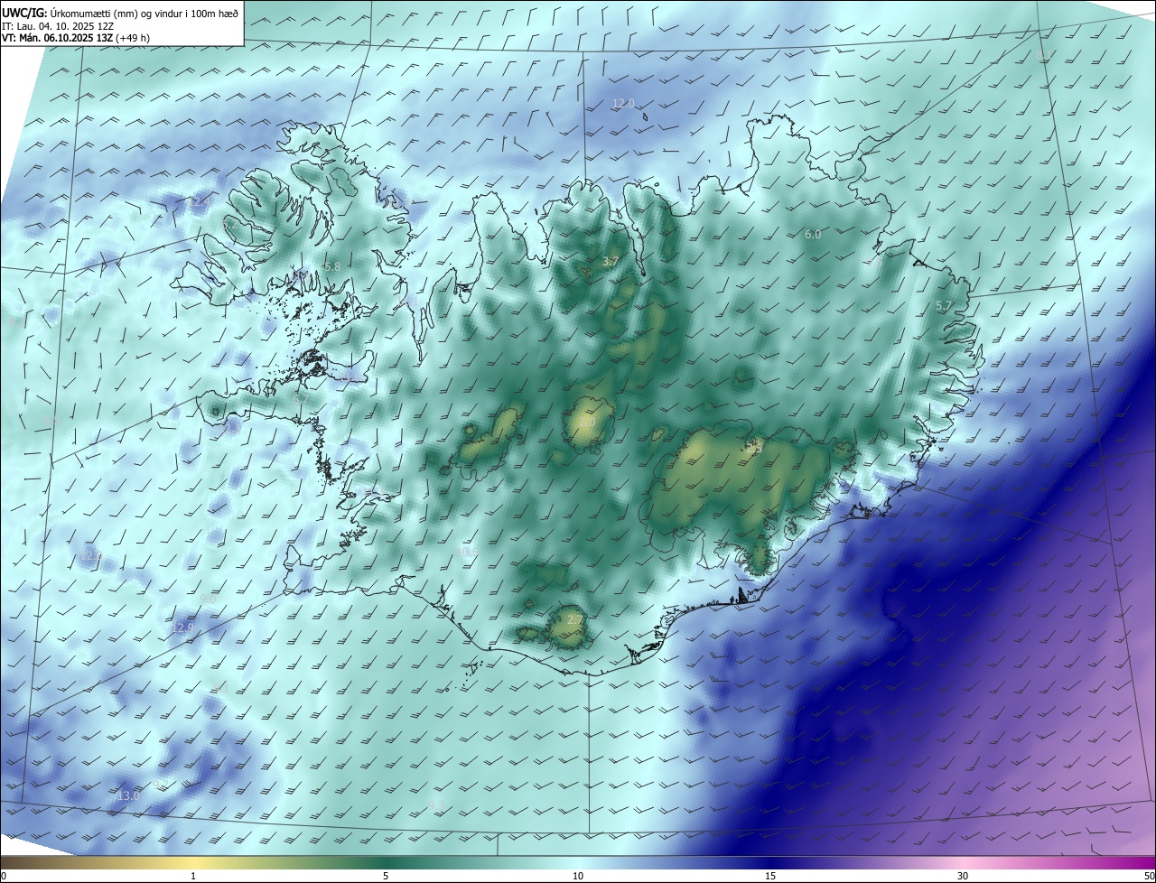1156x883 pixels.
Task: Click the '0' tick on the color scale
Action: tap(4, 876)
